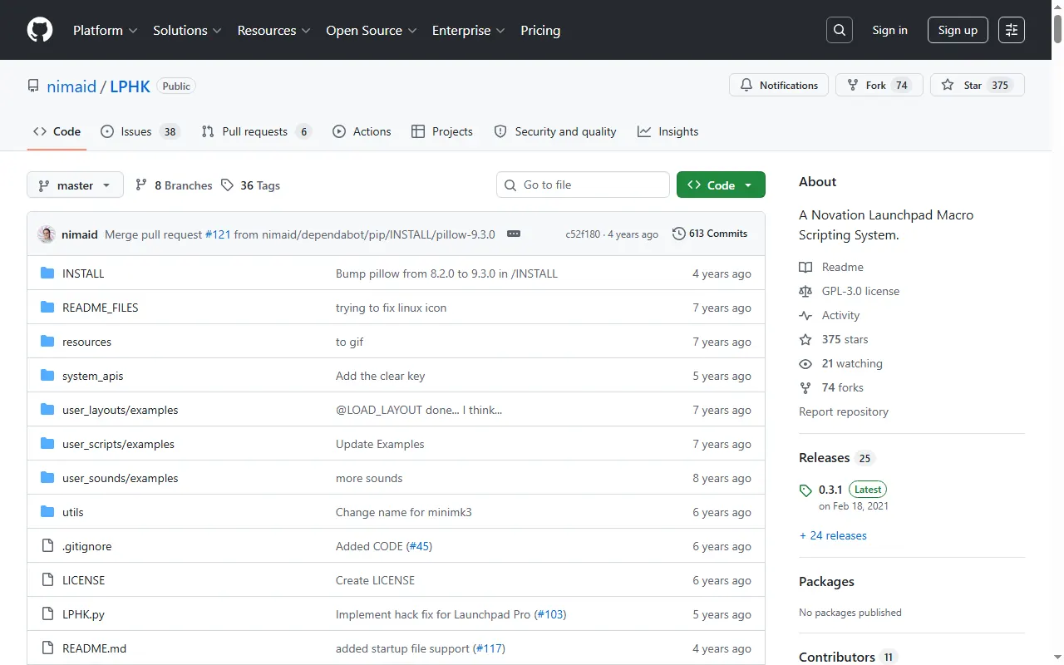The height and width of the screenshot is (665, 1064).
Task: Click the user_layouts/examples folder icon
Action: 47,410
